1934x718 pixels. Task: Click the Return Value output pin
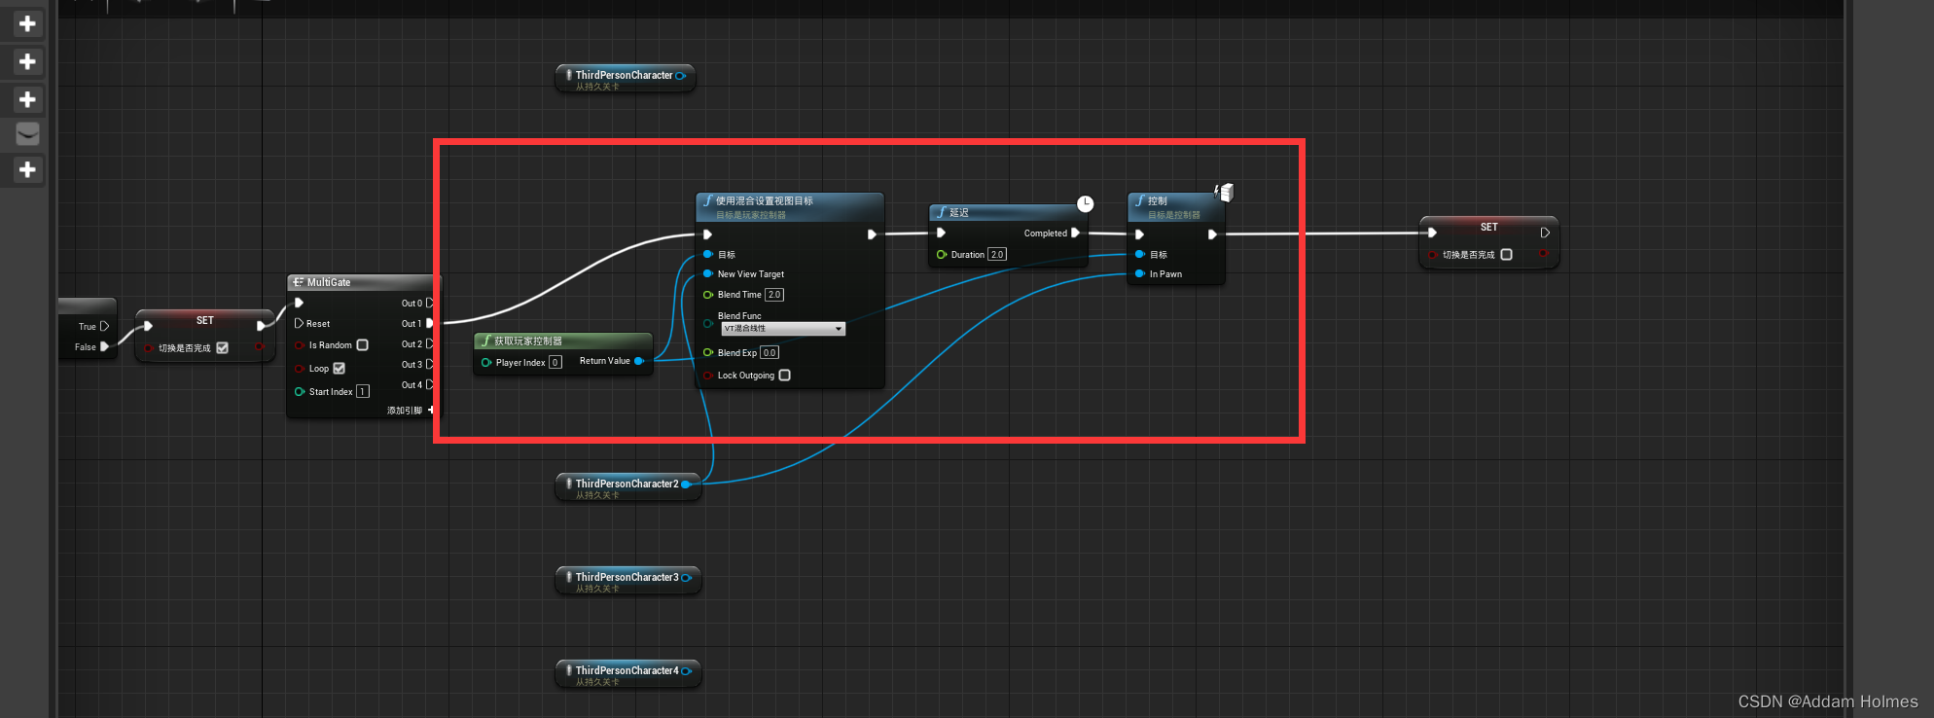(639, 361)
